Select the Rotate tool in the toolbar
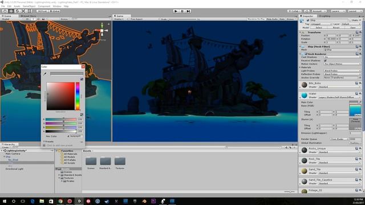This screenshot has height=205, width=365. pos(17,11)
